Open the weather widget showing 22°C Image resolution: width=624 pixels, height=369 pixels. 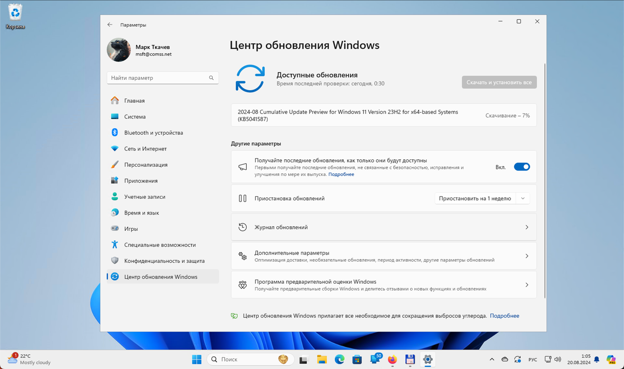click(29, 359)
